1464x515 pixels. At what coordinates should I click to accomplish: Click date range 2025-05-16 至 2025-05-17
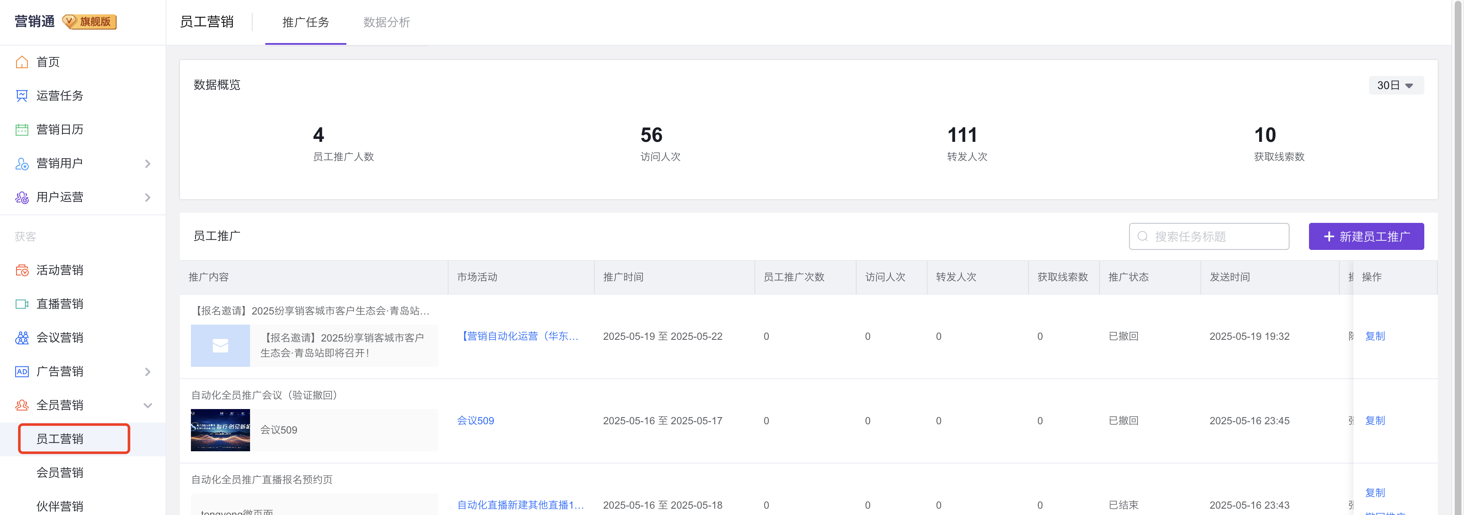pos(662,421)
